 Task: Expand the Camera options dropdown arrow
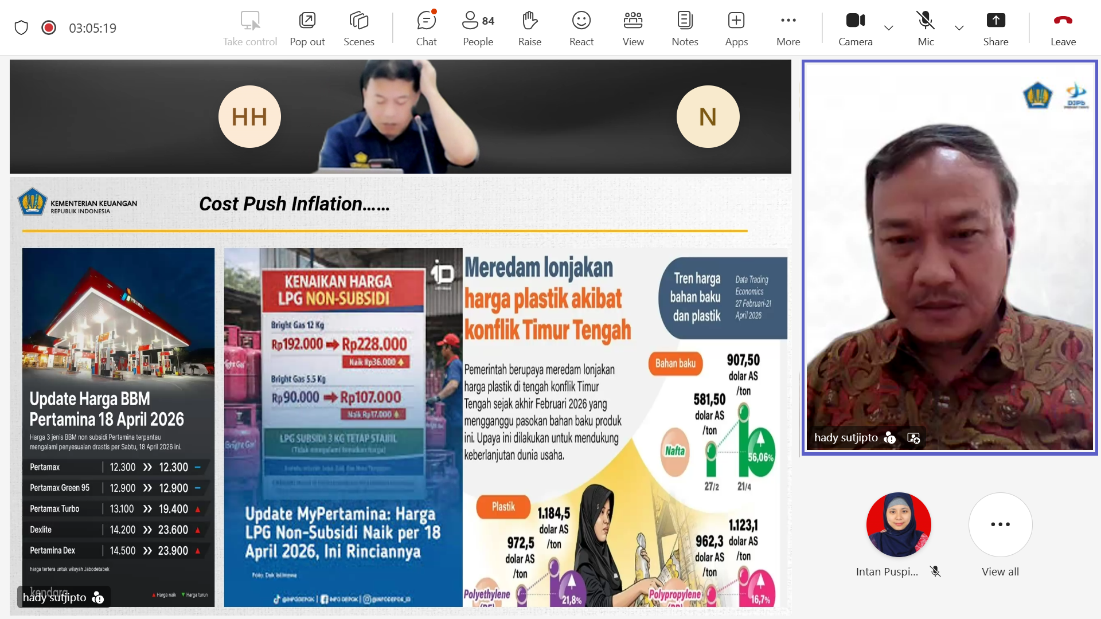889,28
